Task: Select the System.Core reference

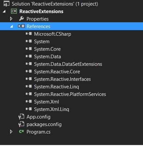Action: point(47,49)
